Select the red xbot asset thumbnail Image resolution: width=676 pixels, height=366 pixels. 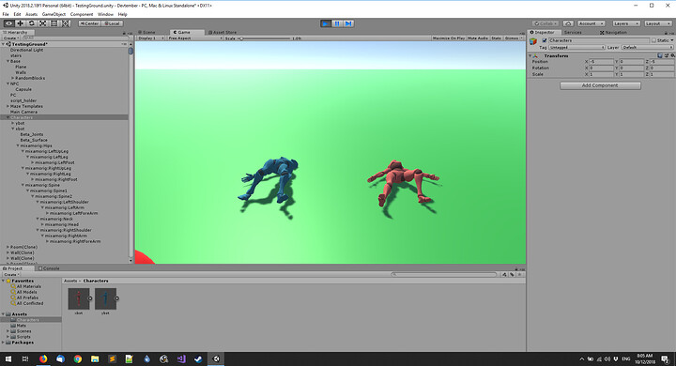79,298
